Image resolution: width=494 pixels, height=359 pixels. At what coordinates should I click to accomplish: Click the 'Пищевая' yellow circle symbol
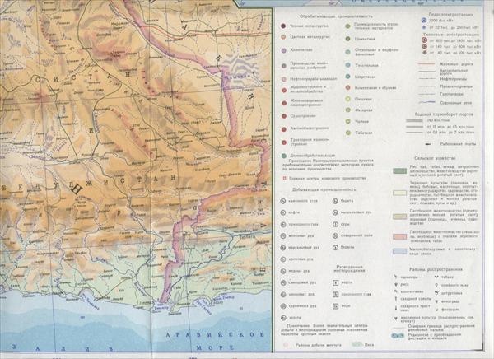tap(347, 99)
